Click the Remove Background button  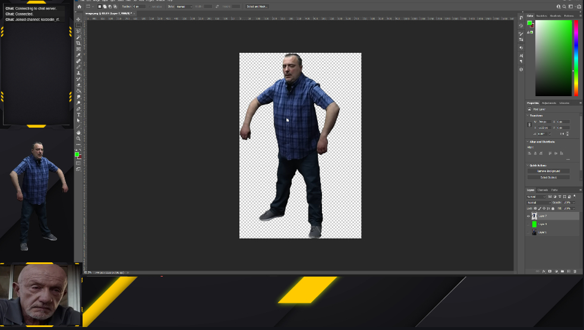tap(548, 171)
